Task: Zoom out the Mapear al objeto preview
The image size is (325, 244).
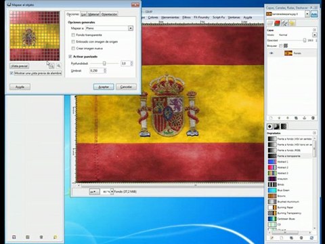Action: pos(51,66)
